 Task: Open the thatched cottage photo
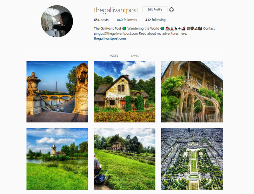pyautogui.click(x=124, y=92)
